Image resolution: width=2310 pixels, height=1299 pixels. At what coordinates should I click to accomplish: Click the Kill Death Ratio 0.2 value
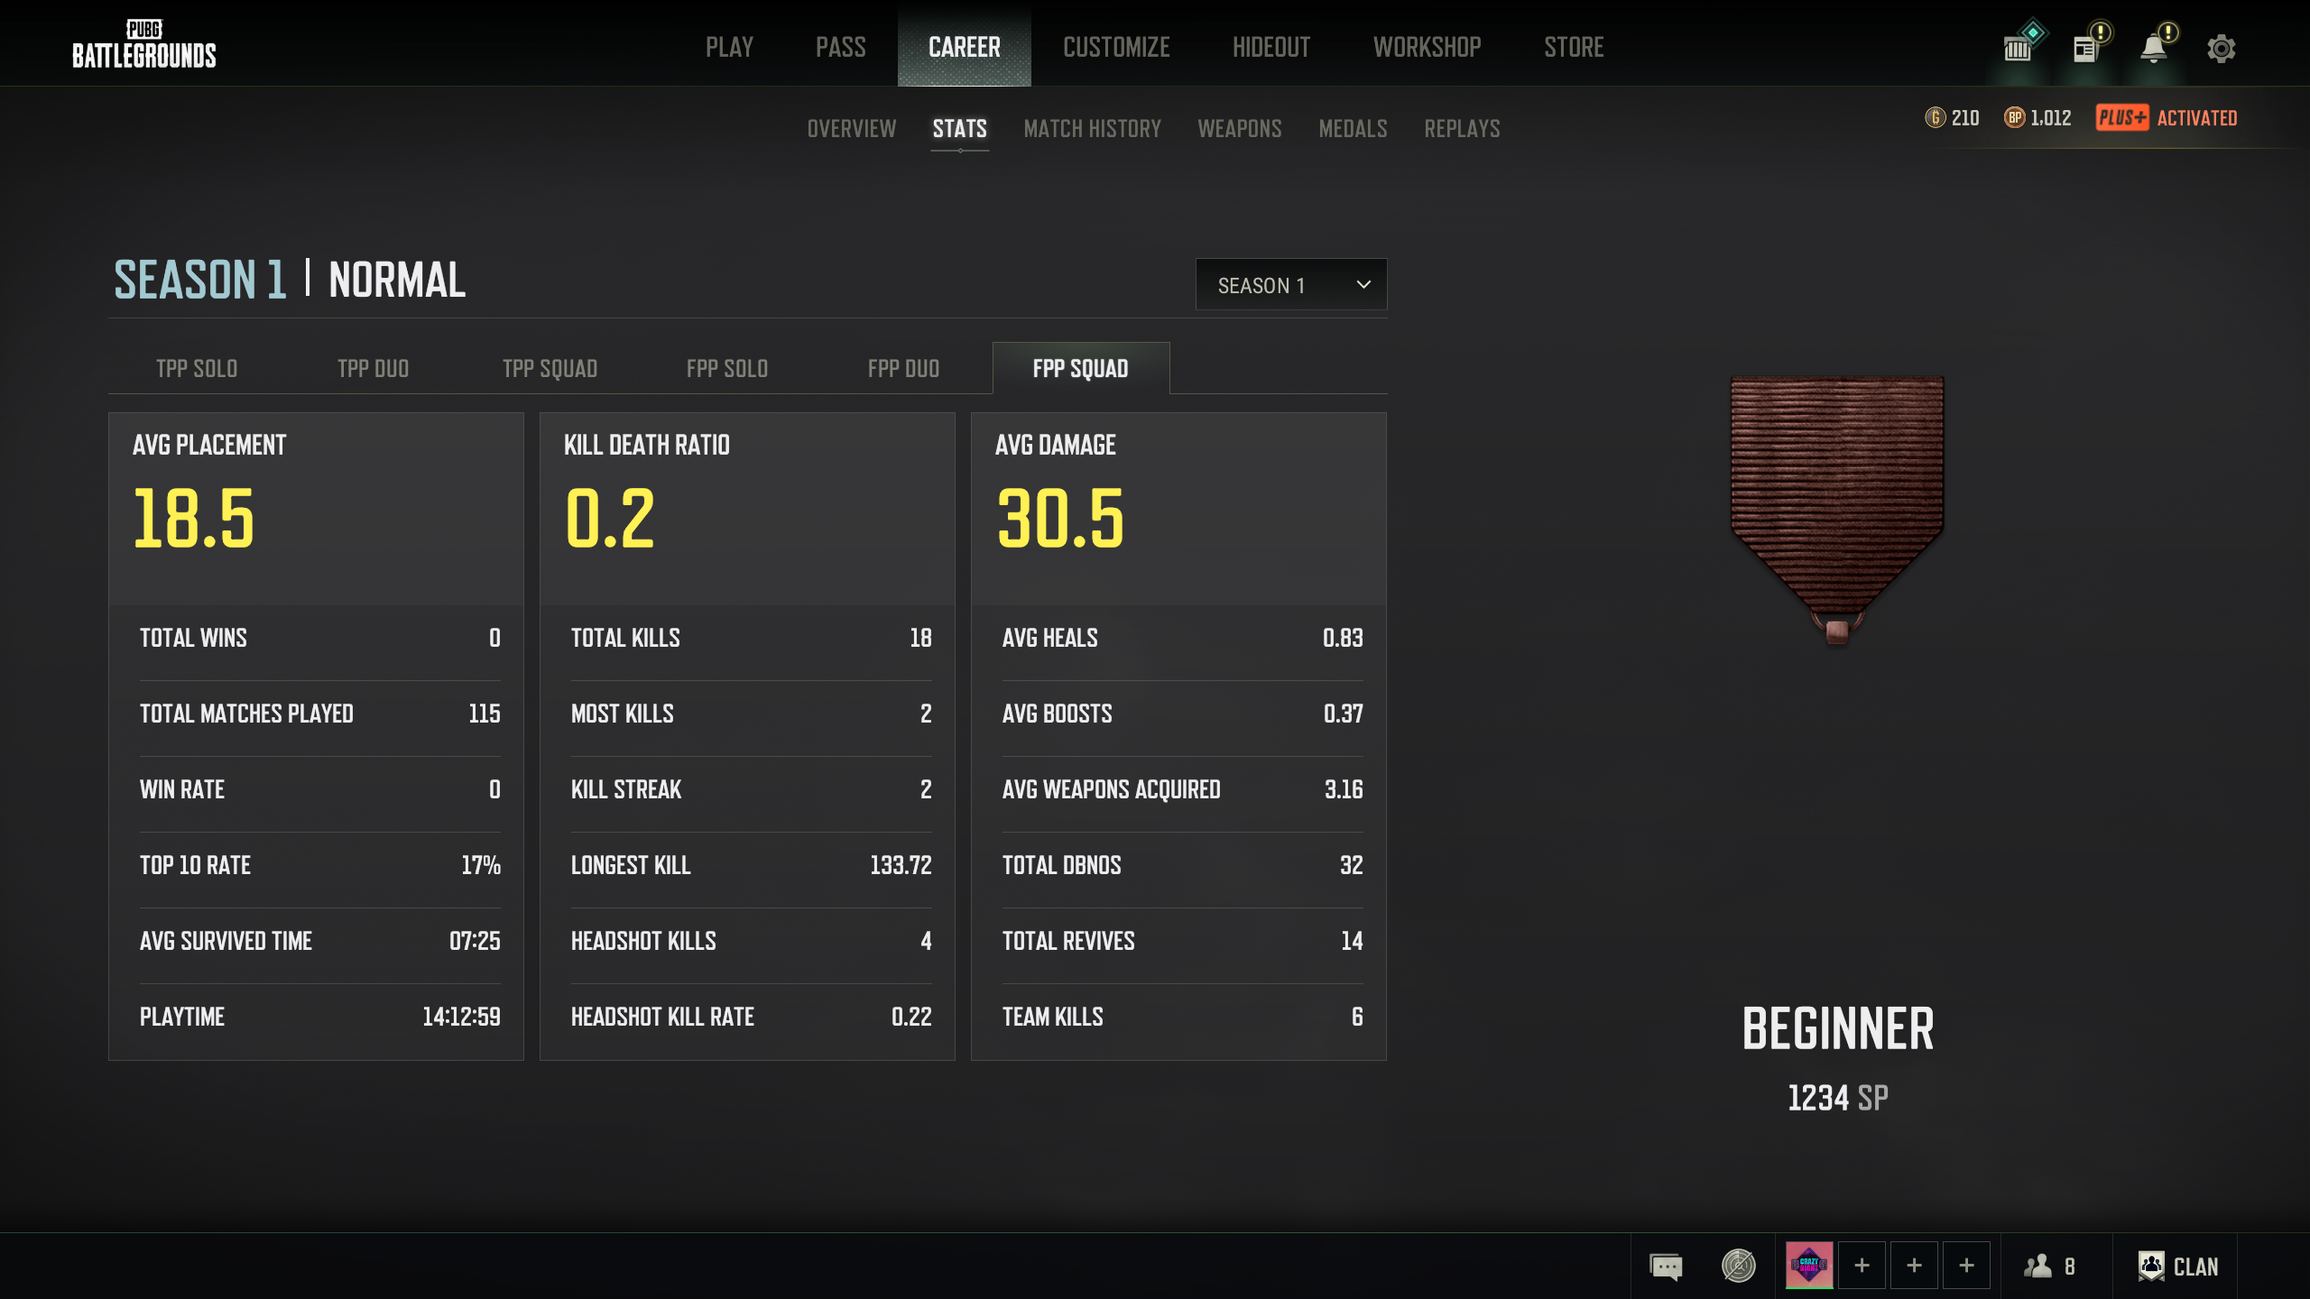pyautogui.click(x=610, y=518)
